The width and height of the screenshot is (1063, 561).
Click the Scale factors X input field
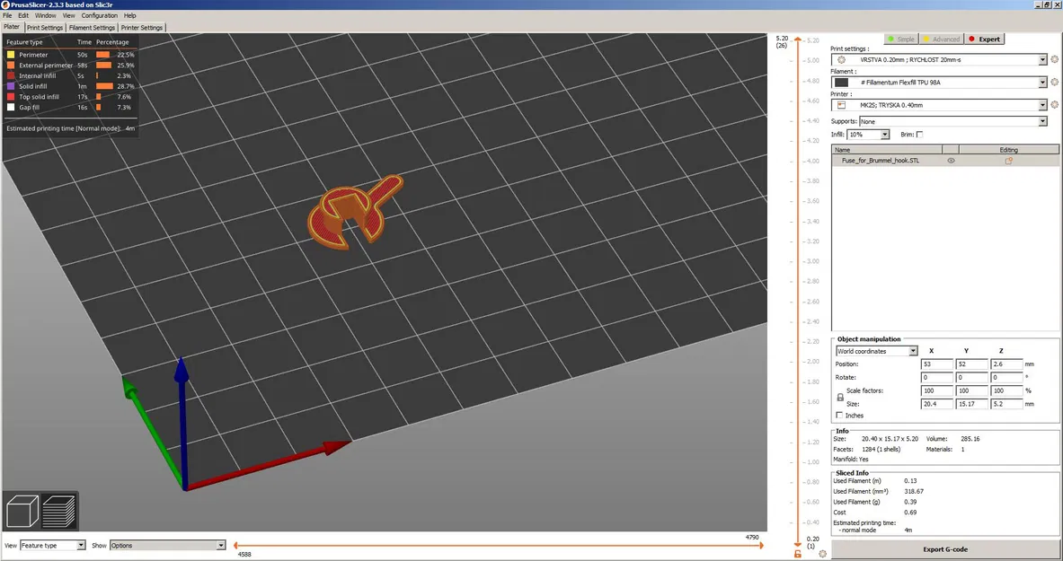point(936,391)
